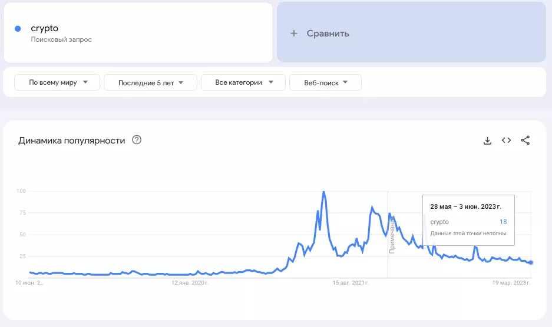Download the chart data as CSV
Screen dimensions: 552x327
tap(487, 141)
